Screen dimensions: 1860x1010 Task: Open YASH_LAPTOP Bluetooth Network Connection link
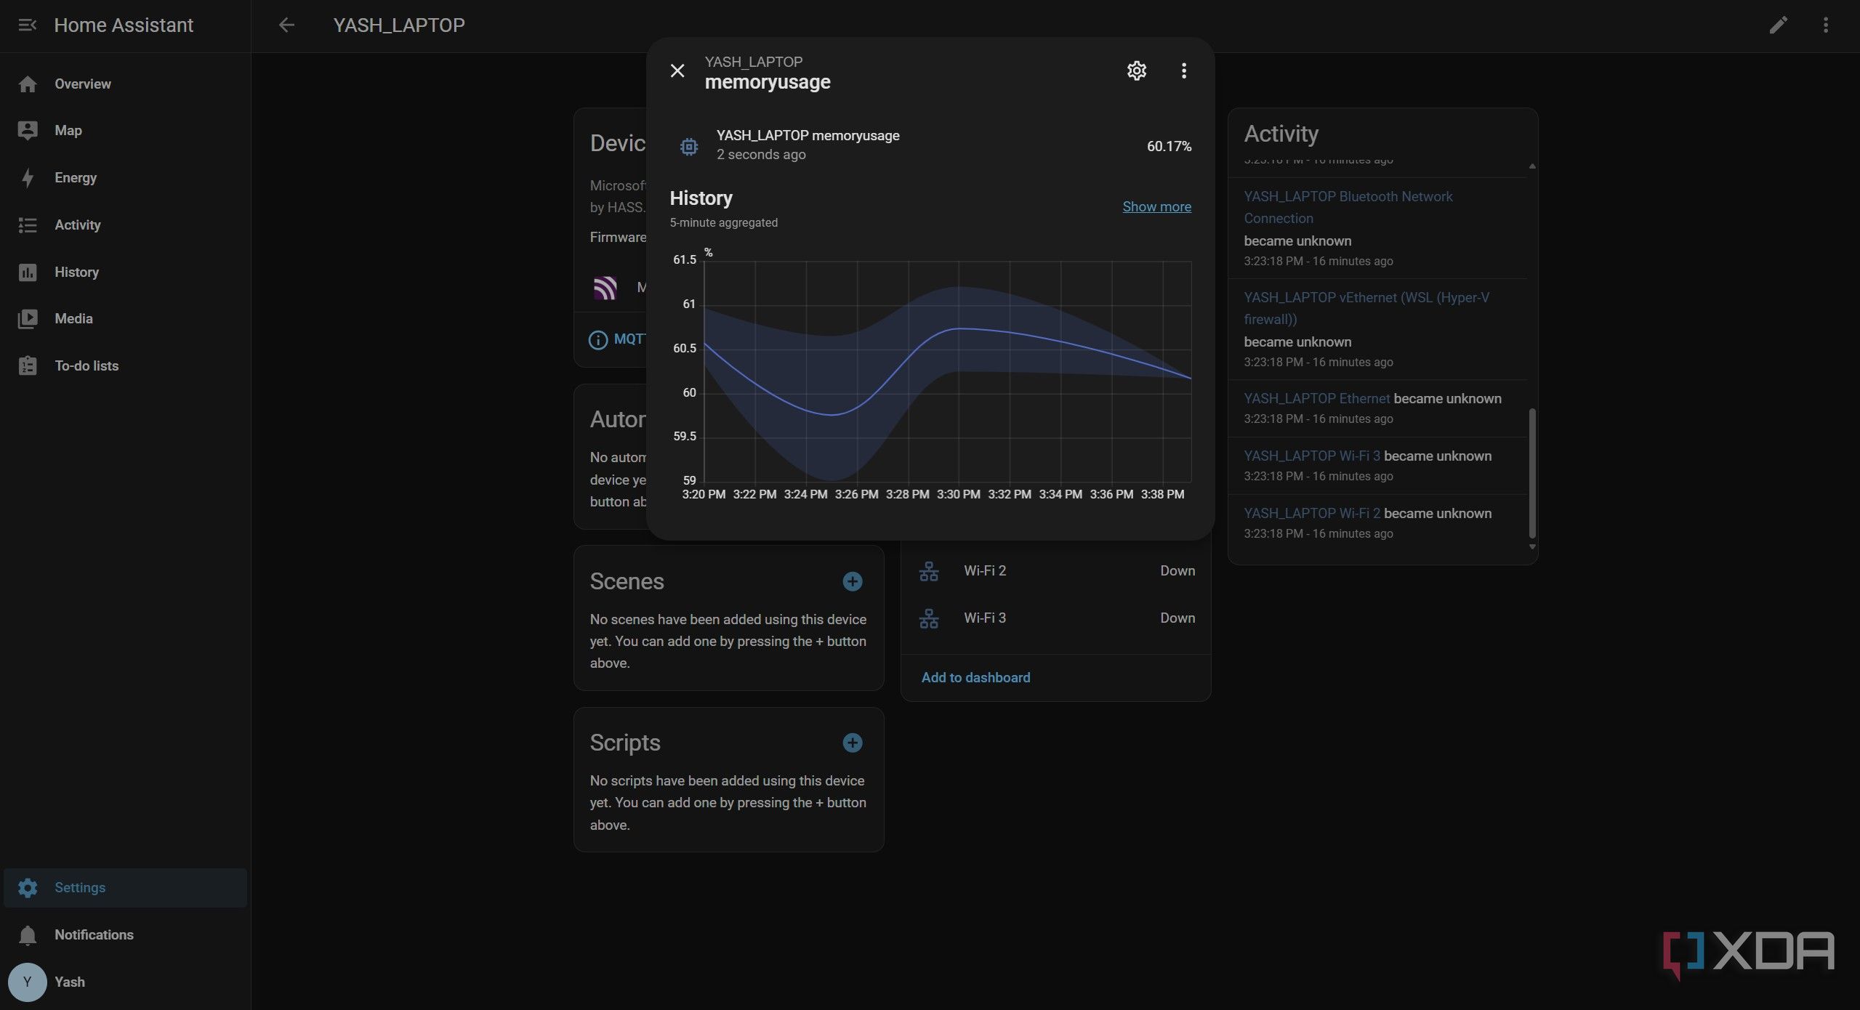point(1348,208)
